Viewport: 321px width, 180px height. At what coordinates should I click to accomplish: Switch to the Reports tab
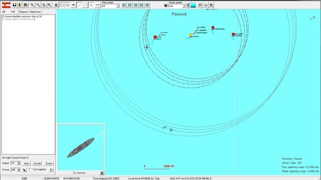pos(24,12)
